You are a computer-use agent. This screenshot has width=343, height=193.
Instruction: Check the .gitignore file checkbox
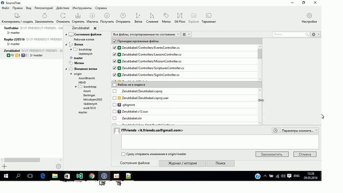(114, 105)
